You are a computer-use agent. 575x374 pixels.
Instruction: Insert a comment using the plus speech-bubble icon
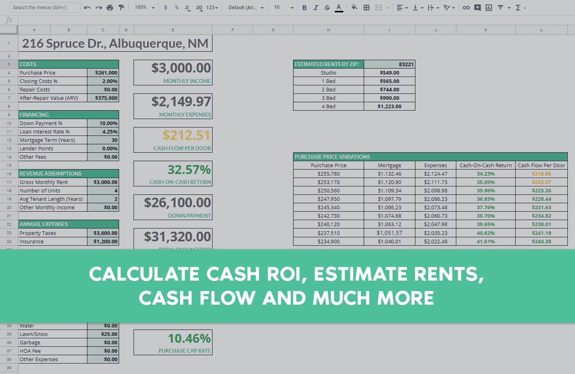click(478, 8)
